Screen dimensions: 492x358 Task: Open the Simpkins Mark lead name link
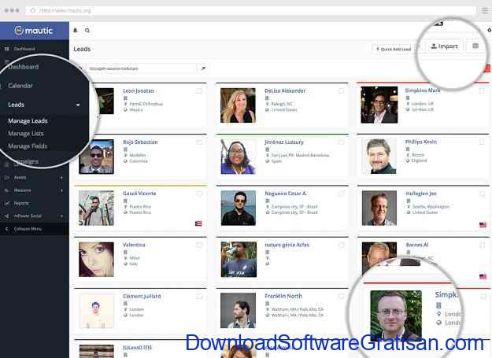[423, 90]
